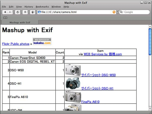Minimize the browser window
The width and height of the screenshot is (152, 114).
coord(142,2)
